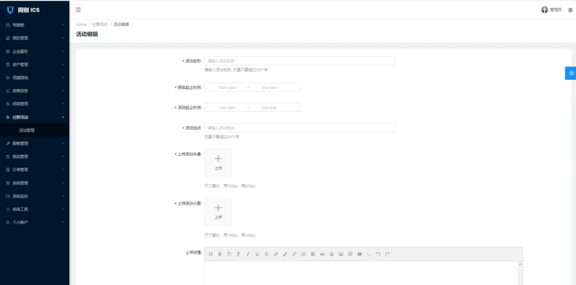Toggle bold formatting in the editor toolbar

220,254
